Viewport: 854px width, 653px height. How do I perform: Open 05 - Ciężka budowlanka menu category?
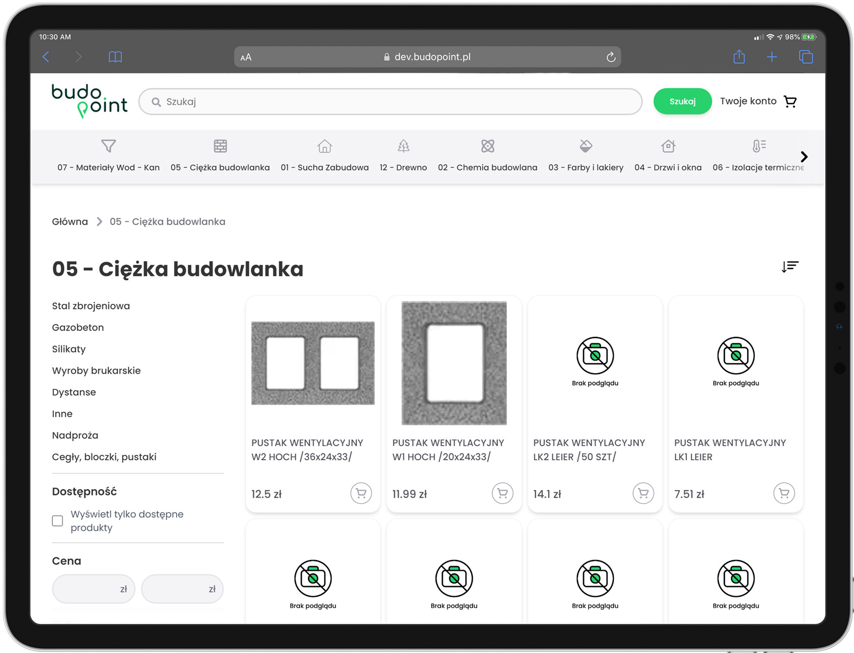220,168
